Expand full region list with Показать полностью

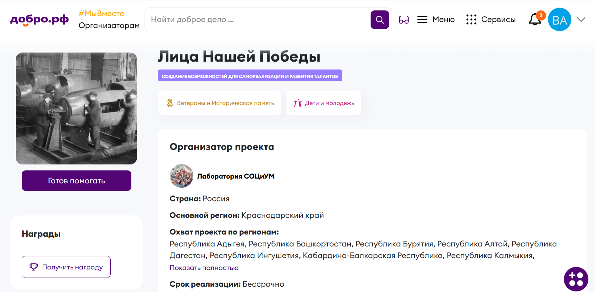point(204,268)
